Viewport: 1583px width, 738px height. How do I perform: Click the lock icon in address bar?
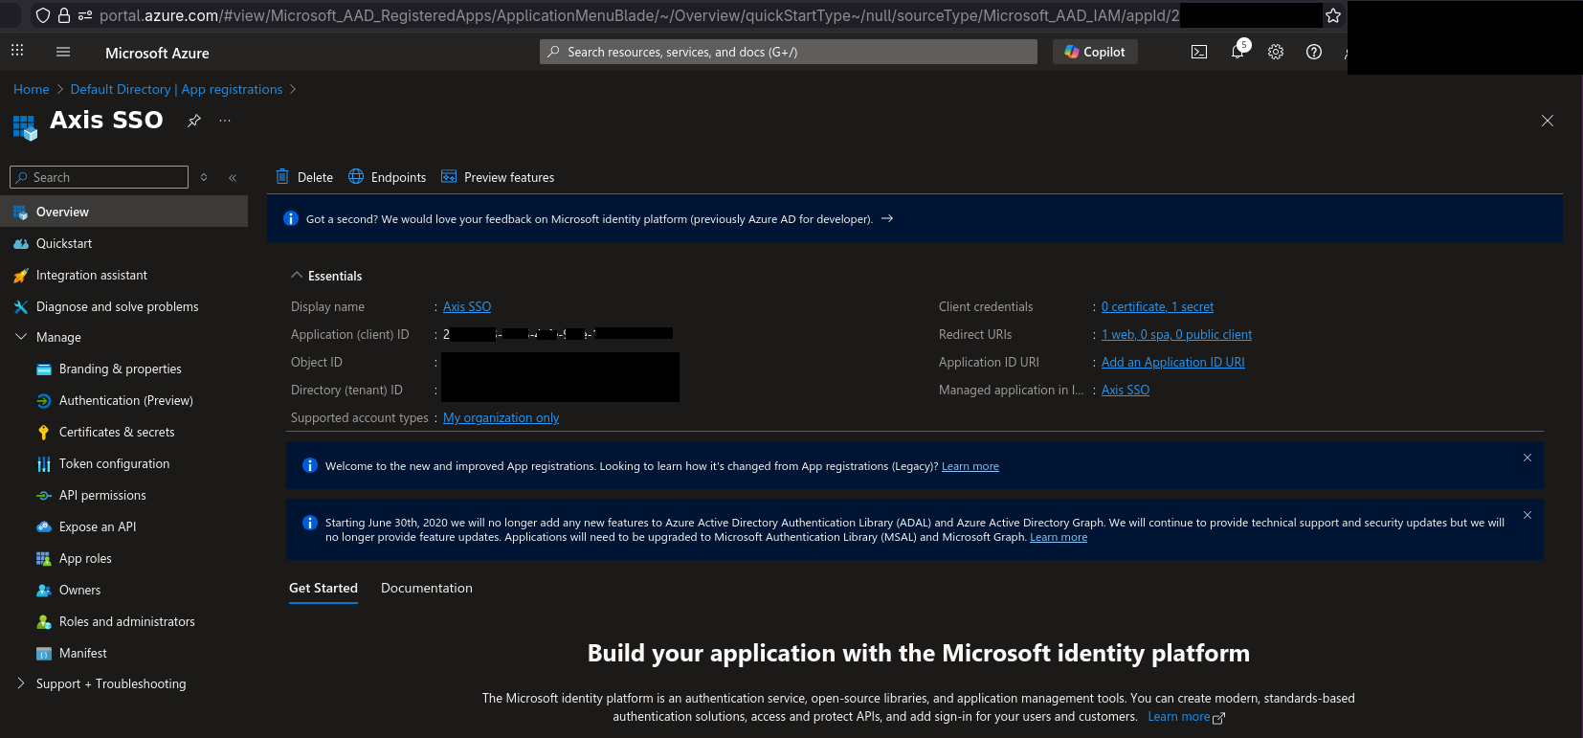pyautogui.click(x=64, y=15)
